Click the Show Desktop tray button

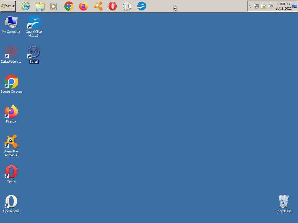[x=295, y=6]
